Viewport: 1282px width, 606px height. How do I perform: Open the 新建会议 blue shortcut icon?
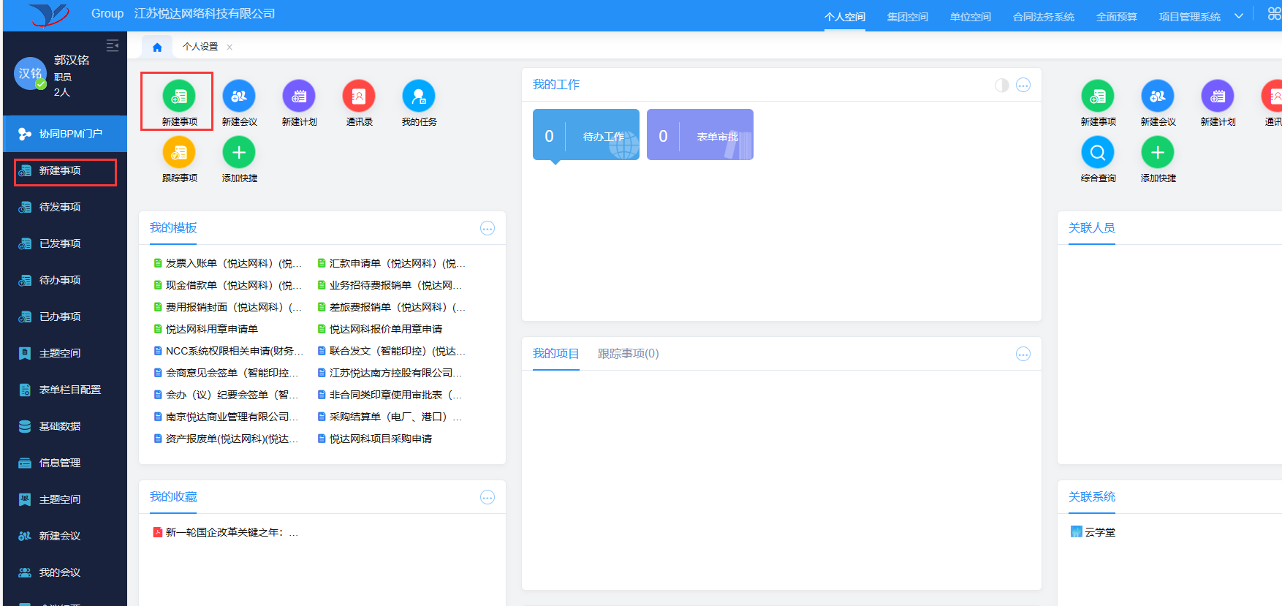coord(239,96)
